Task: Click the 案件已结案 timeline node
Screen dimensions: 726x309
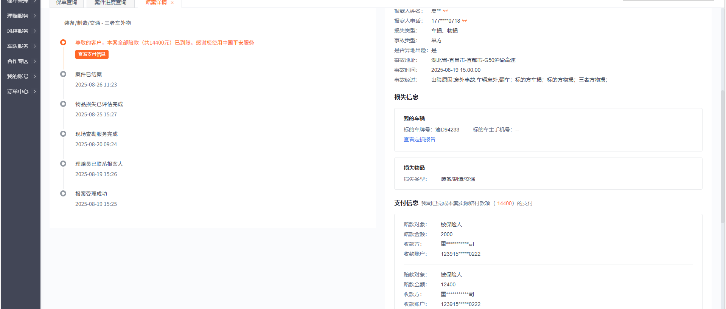Action: [x=63, y=74]
